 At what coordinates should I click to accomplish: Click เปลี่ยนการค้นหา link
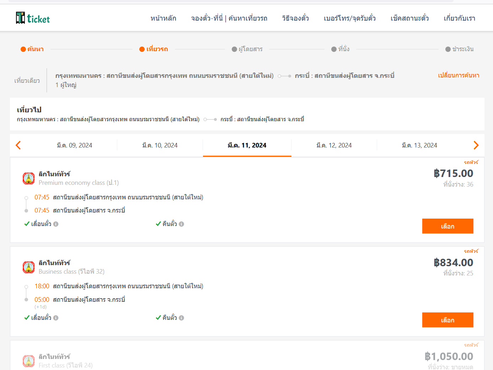pyautogui.click(x=458, y=75)
